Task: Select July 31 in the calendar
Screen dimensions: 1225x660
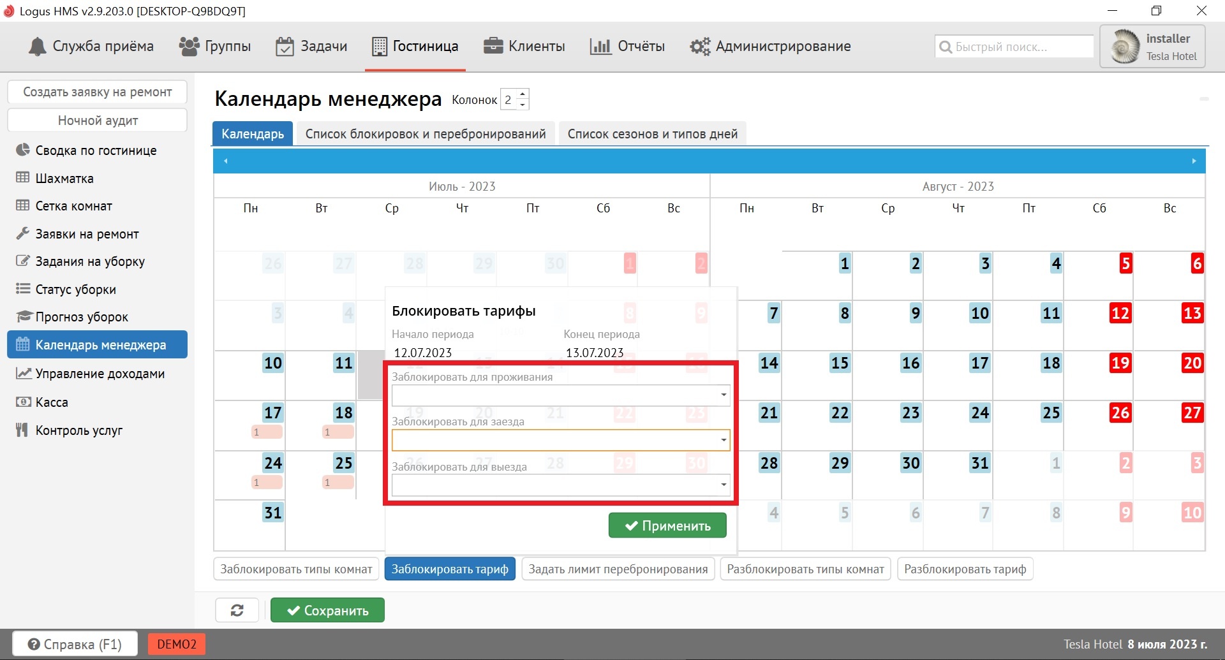Action: [x=272, y=513]
